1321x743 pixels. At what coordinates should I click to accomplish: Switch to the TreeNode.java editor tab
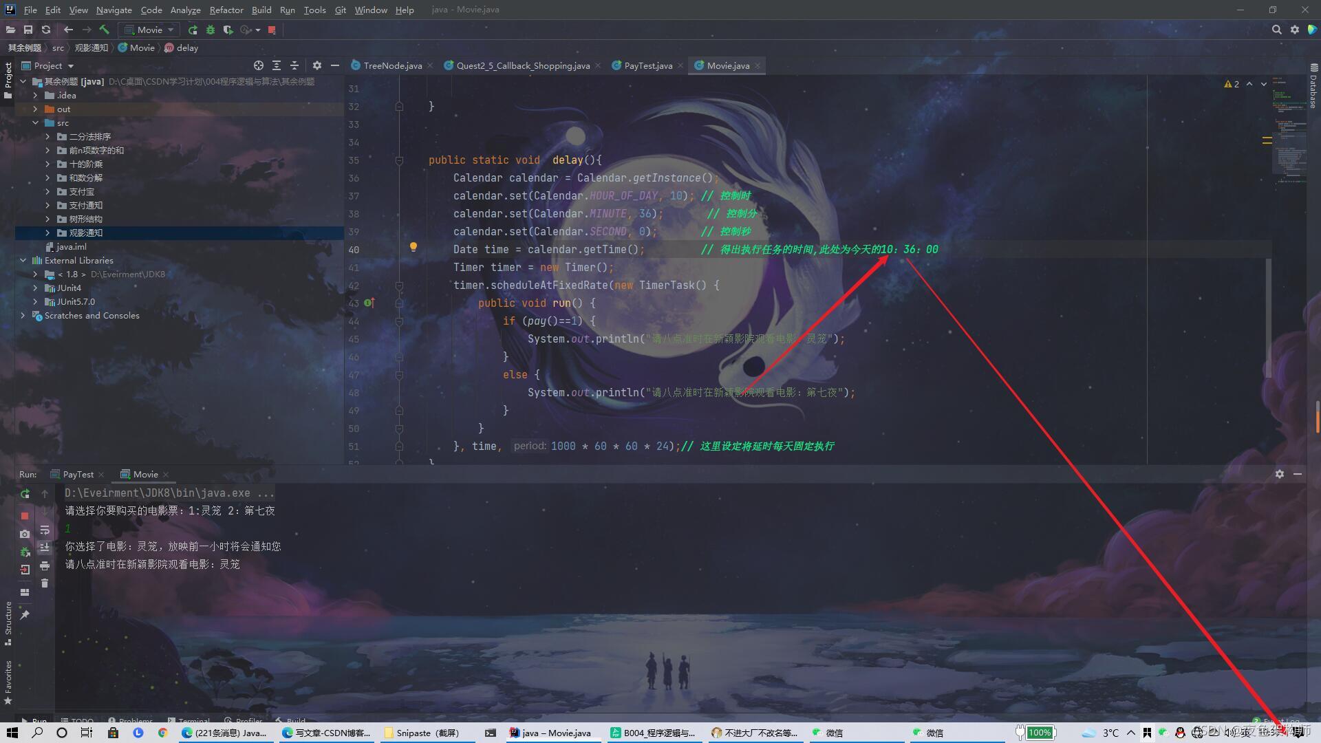[392, 65]
